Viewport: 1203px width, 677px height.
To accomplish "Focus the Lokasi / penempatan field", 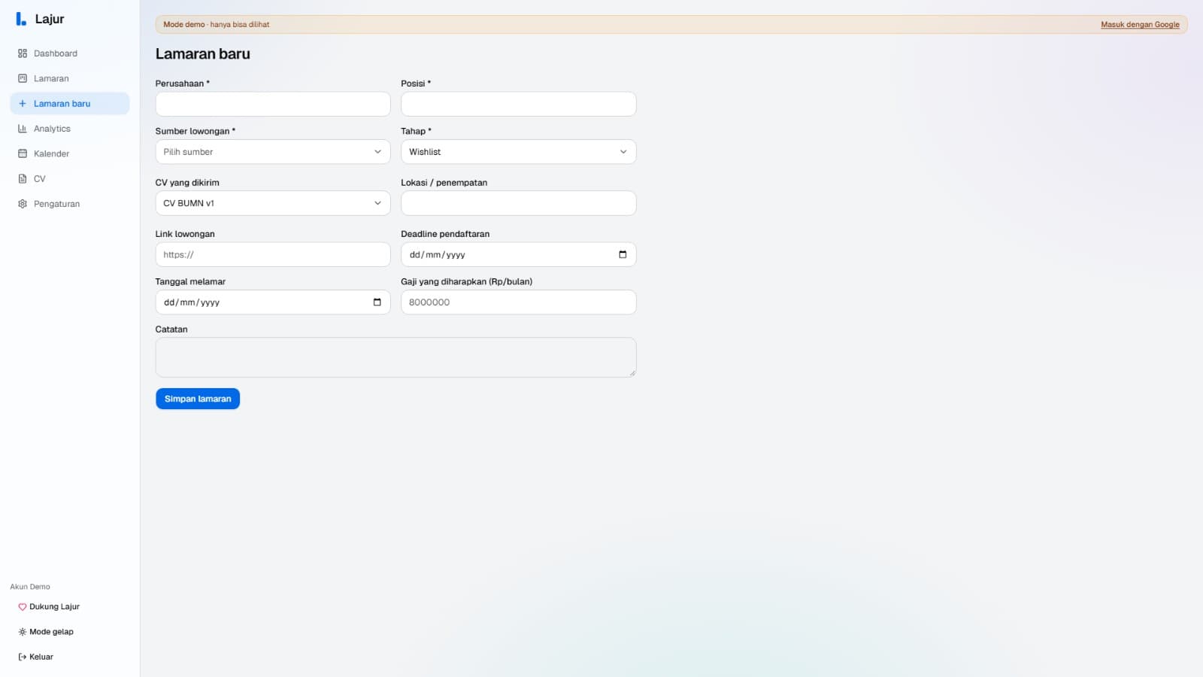I will (519, 203).
